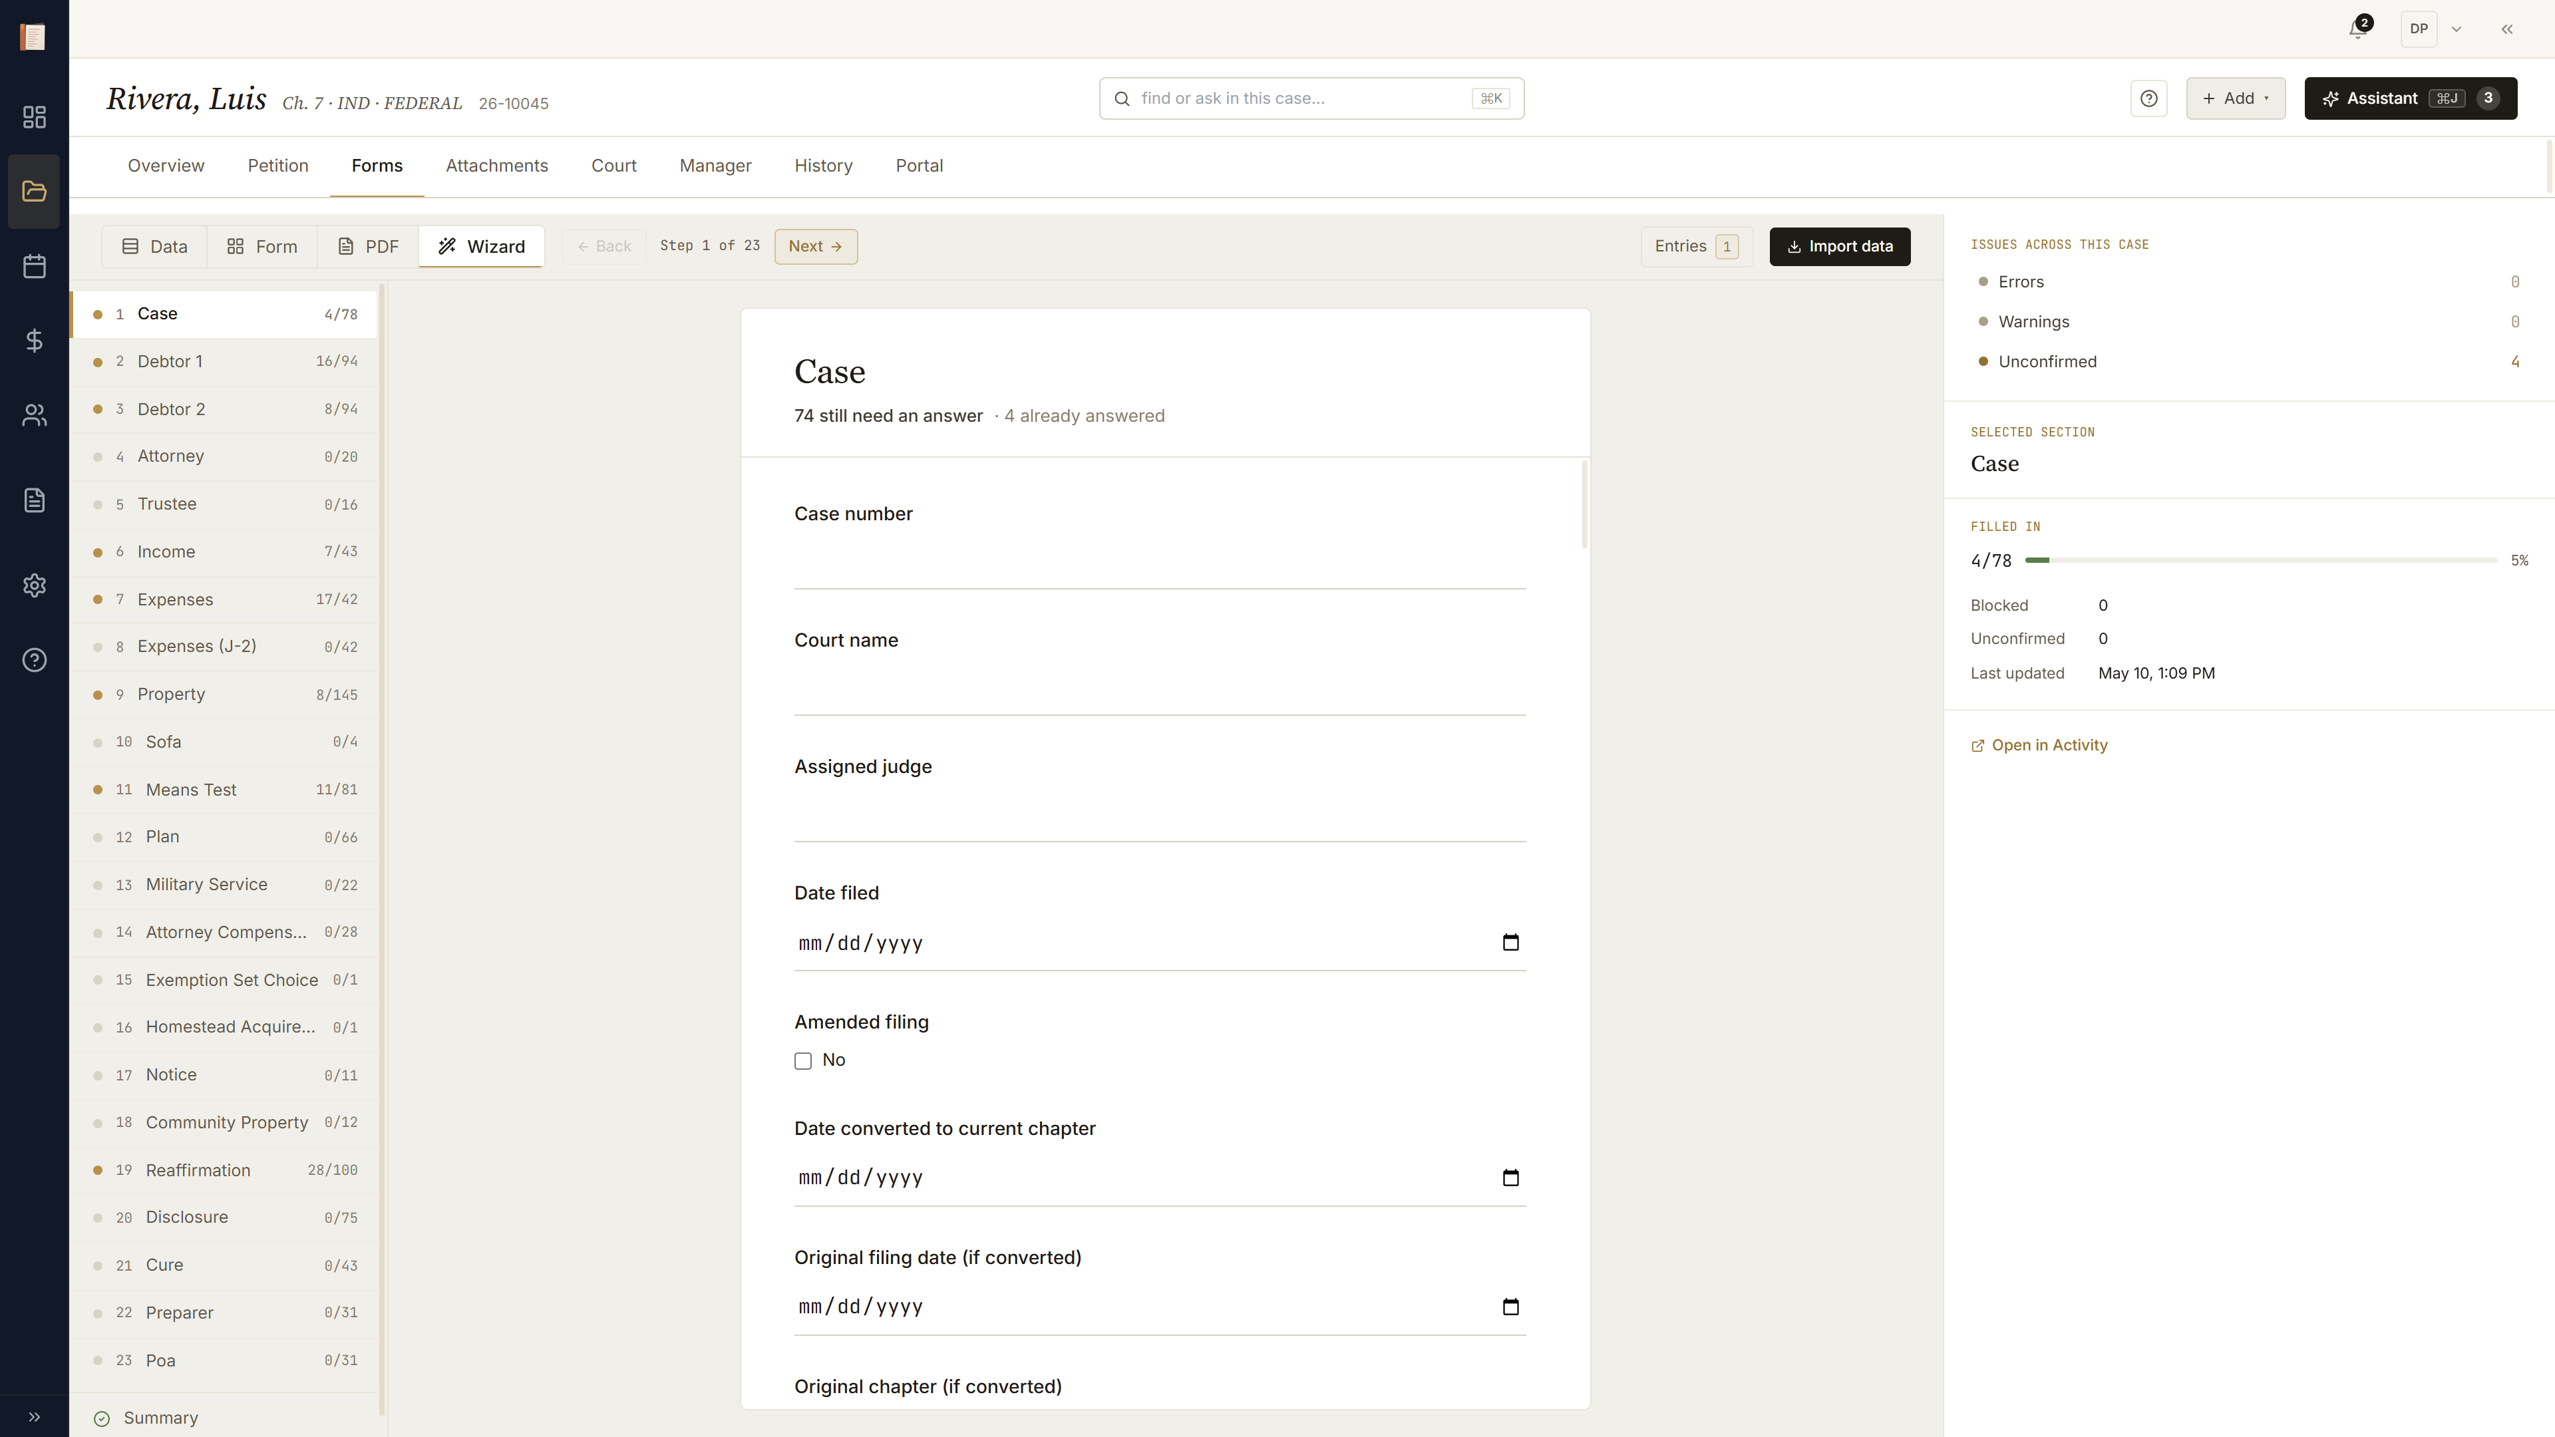Click the app logo icon at top left
2555x1437 pixels.
coord(33,37)
